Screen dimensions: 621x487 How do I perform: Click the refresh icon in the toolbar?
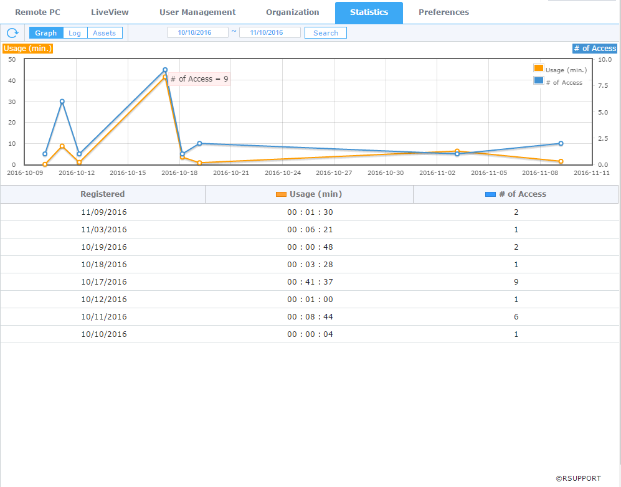pyautogui.click(x=12, y=33)
